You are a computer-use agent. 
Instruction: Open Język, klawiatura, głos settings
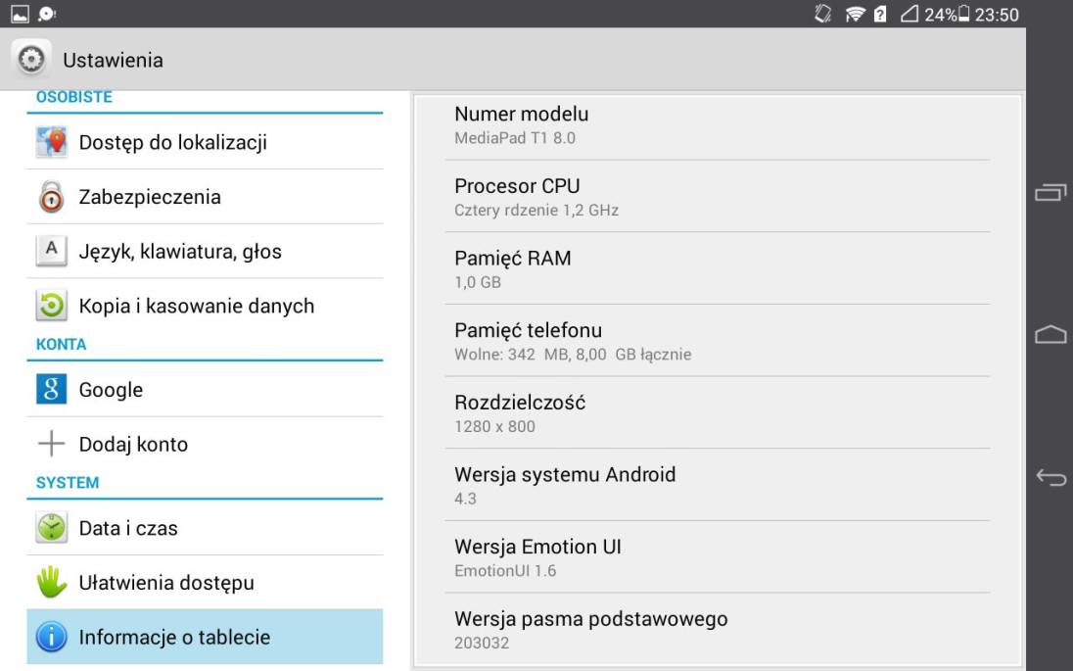pyautogui.click(x=205, y=252)
